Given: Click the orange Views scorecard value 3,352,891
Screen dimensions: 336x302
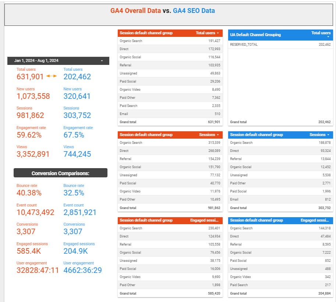Looking at the screenshot, I should point(33,154).
